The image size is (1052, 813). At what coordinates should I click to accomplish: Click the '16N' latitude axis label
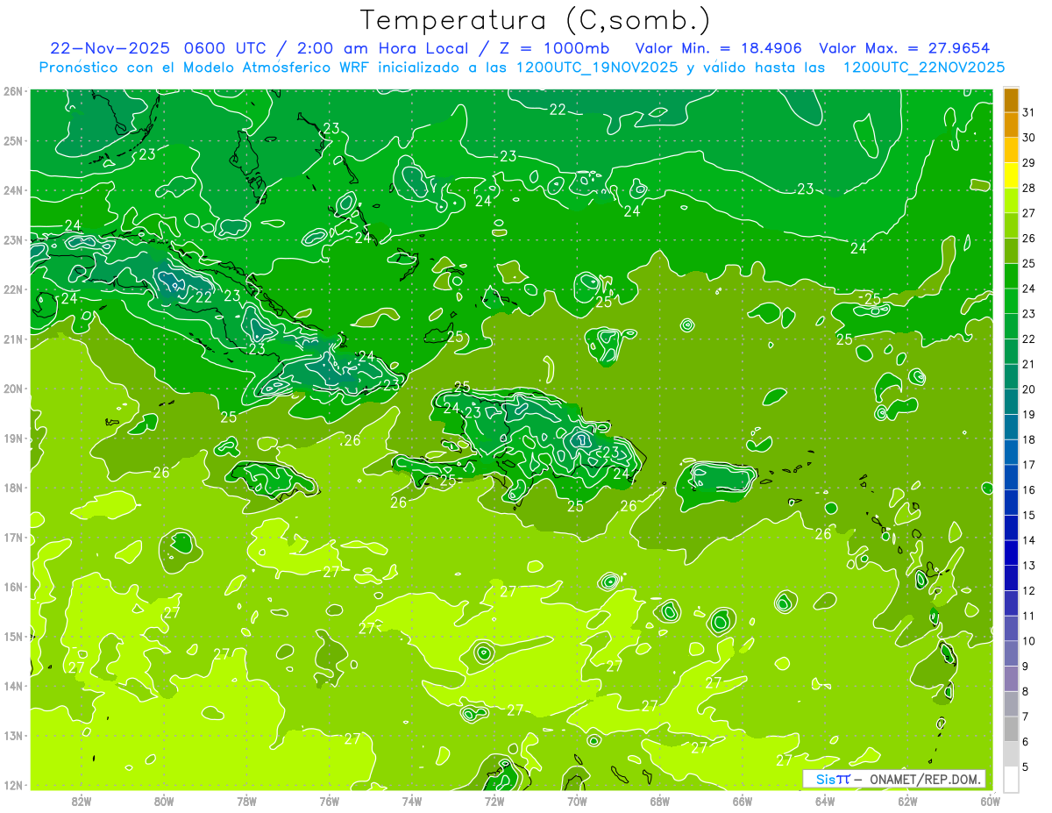14,587
